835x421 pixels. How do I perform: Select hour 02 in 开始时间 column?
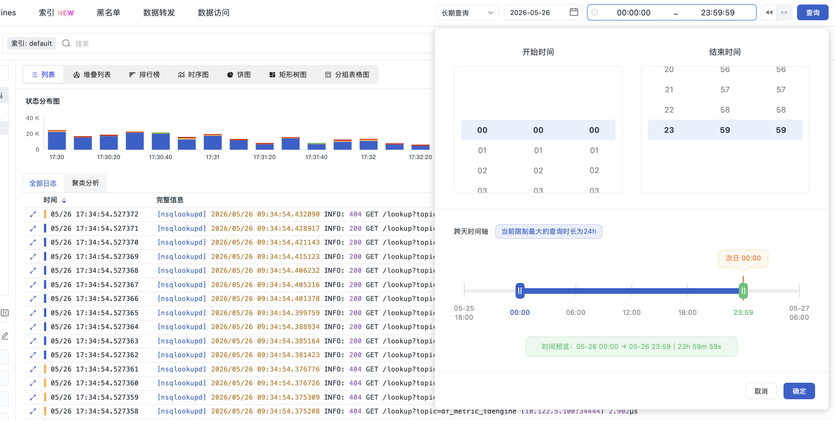482,171
